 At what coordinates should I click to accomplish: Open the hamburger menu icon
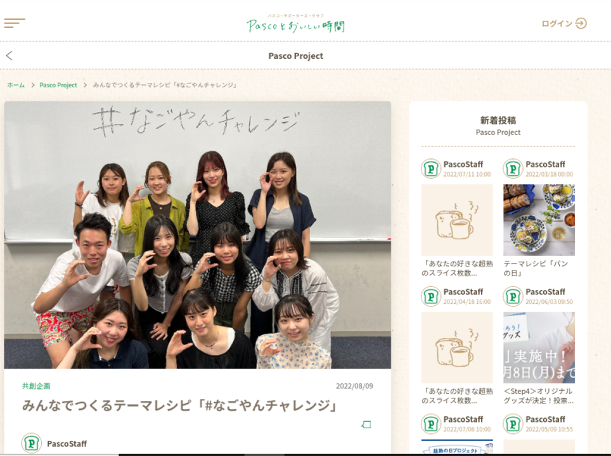click(x=15, y=23)
